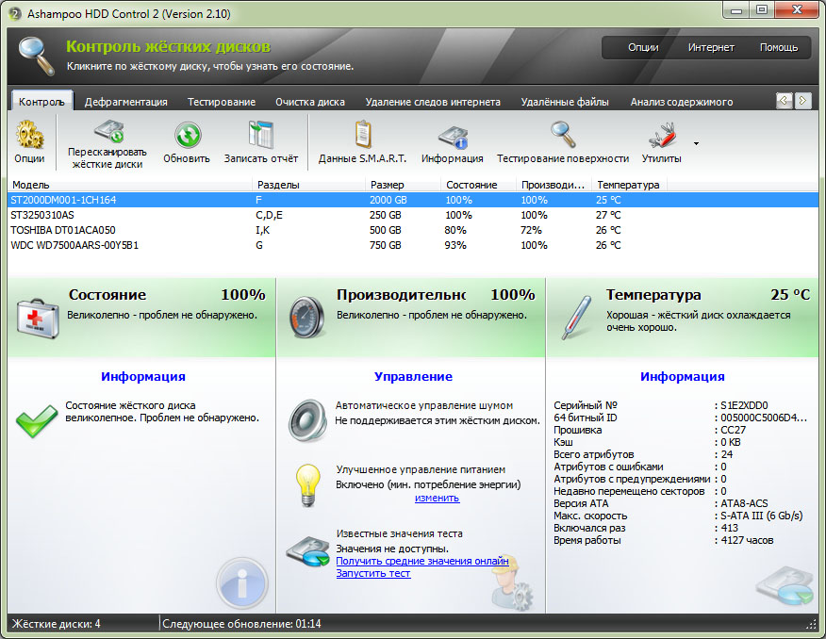Click the 27 °C temperature cell
Viewport: 826px width, 639px height.
pyautogui.click(x=608, y=215)
